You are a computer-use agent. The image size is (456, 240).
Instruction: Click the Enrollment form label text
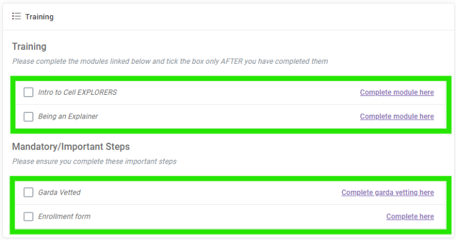click(x=65, y=216)
